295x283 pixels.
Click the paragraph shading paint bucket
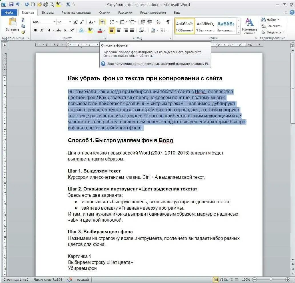click(x=153, y=30)
